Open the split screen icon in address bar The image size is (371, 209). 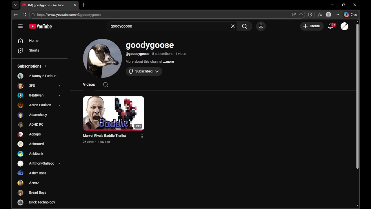(294, 15)
